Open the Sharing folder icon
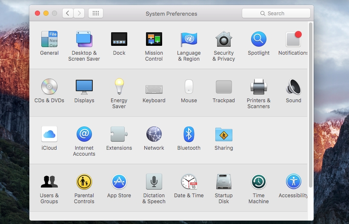349x224 pixels. click(224, 134)
